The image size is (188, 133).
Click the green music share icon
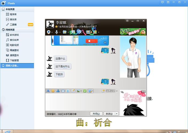tap(85, 91)
